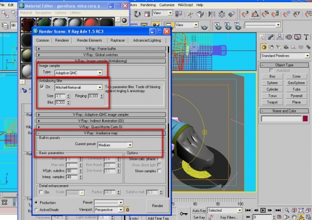The height and width of the screenshot is (220, 312).
Task: Open the Standard Primitives dropdown
Action: click(x=285, y=56)
